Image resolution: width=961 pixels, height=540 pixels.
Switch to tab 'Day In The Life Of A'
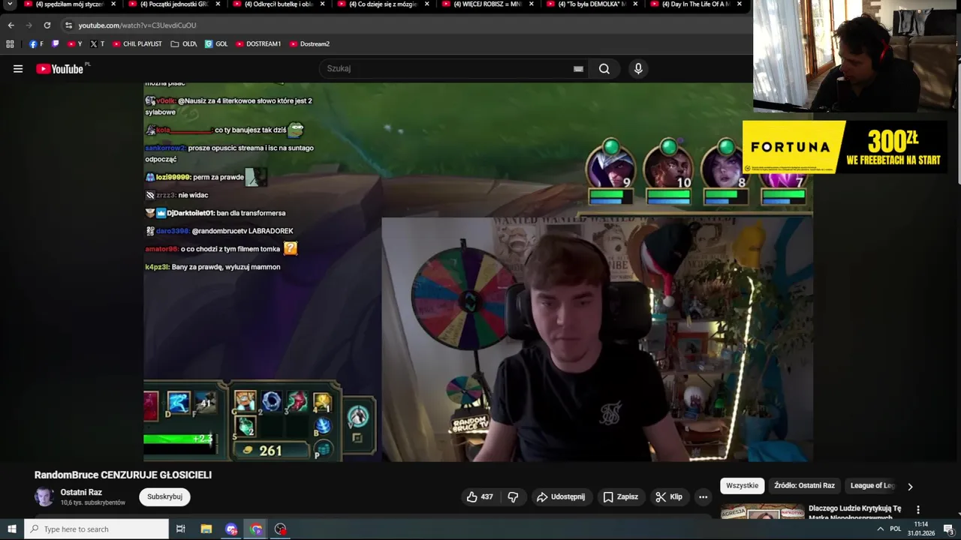(x=695, y=4)
